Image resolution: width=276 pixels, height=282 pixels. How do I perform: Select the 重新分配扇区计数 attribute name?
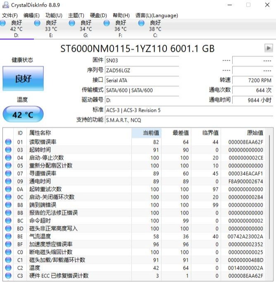(51, 165)
